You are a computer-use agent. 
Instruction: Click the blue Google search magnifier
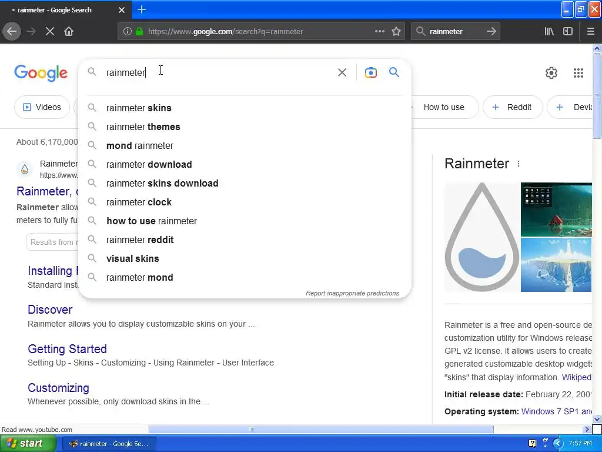[394, 72]
